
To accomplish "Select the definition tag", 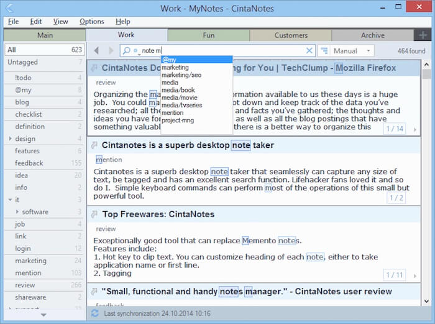I will coord(45,127).
